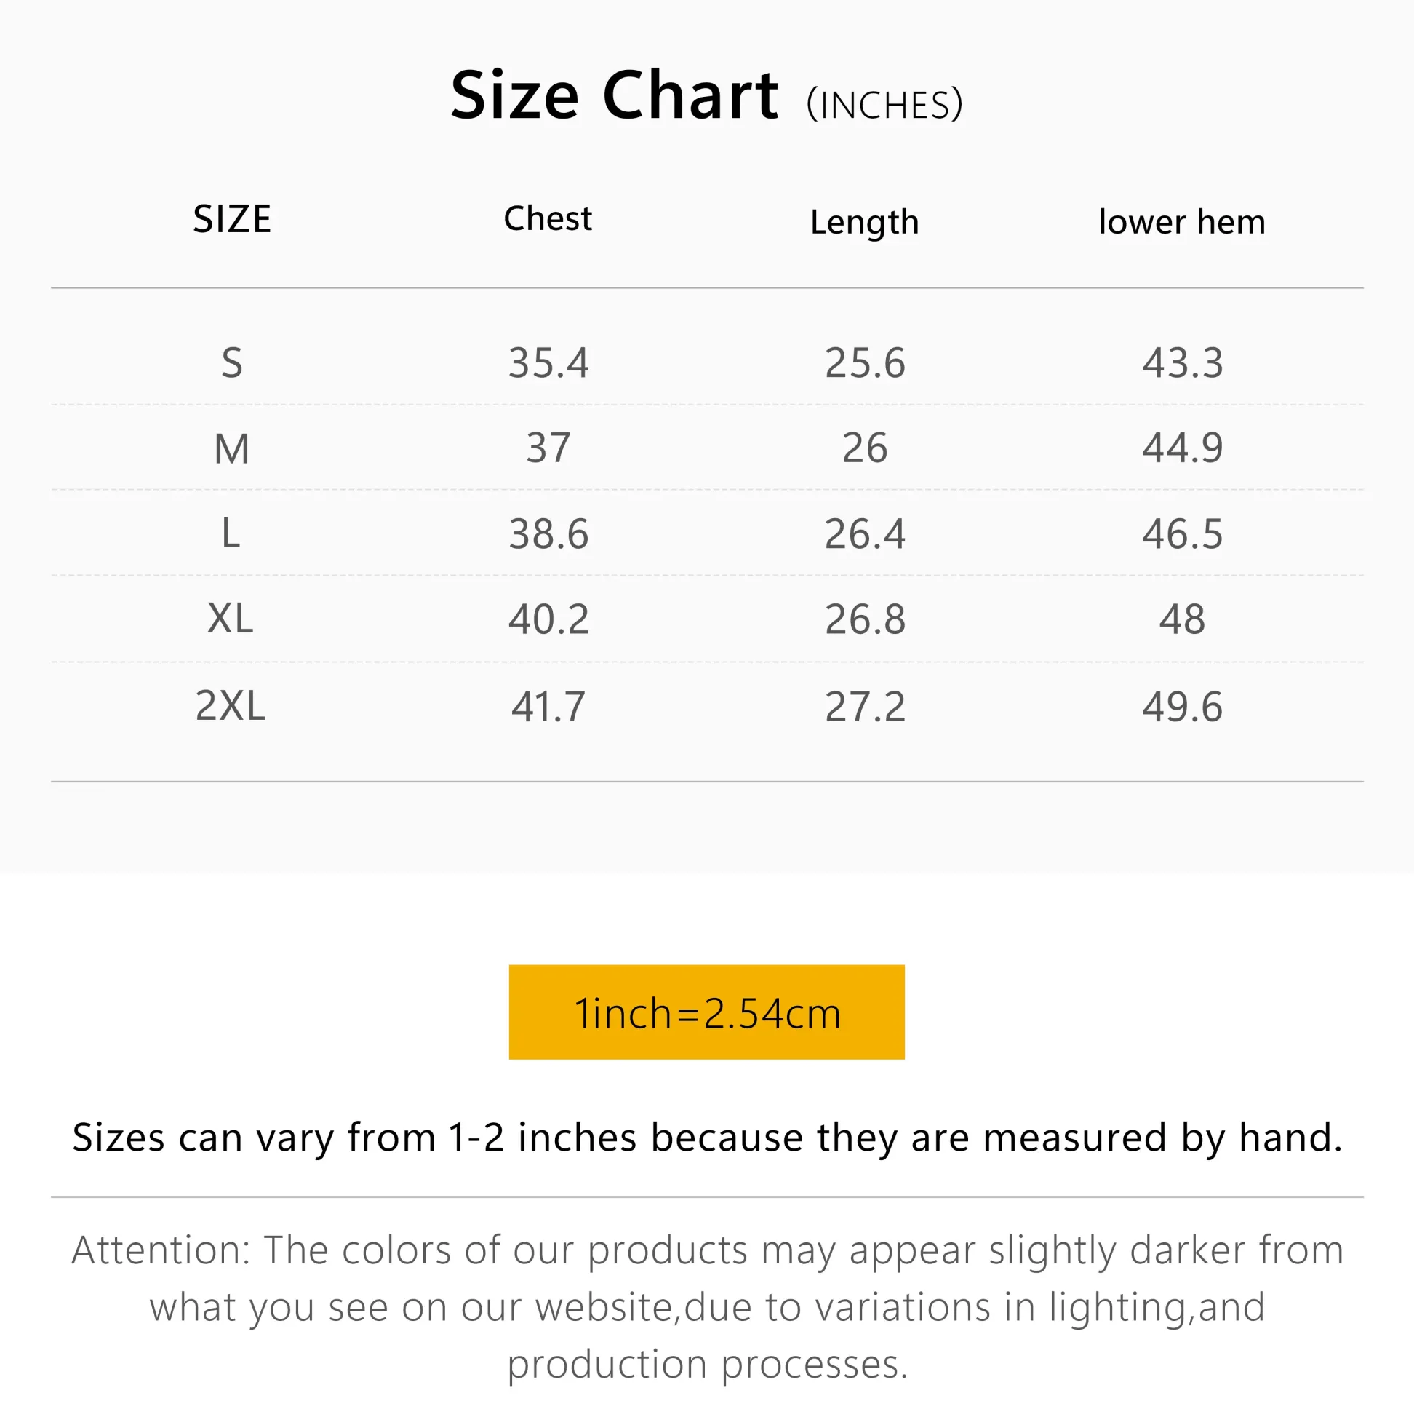Viewport: 1414px width, 1401px height.
Task: Click the L size row label
Action: tap(231, 533)
